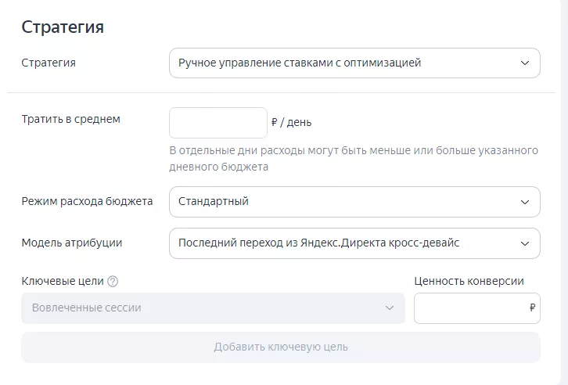The image size is (568, 385).
Task: Click the help icon next to Ключевые цели
Action: point(113,282)
